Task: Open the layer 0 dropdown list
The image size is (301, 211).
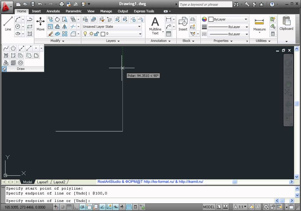Action: coord(140,34)
